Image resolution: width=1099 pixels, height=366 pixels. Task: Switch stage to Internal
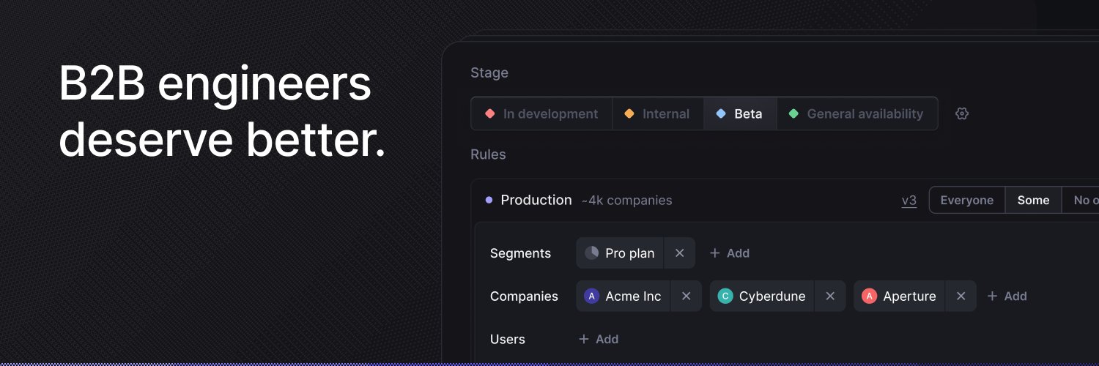click(x=657, y=113)
